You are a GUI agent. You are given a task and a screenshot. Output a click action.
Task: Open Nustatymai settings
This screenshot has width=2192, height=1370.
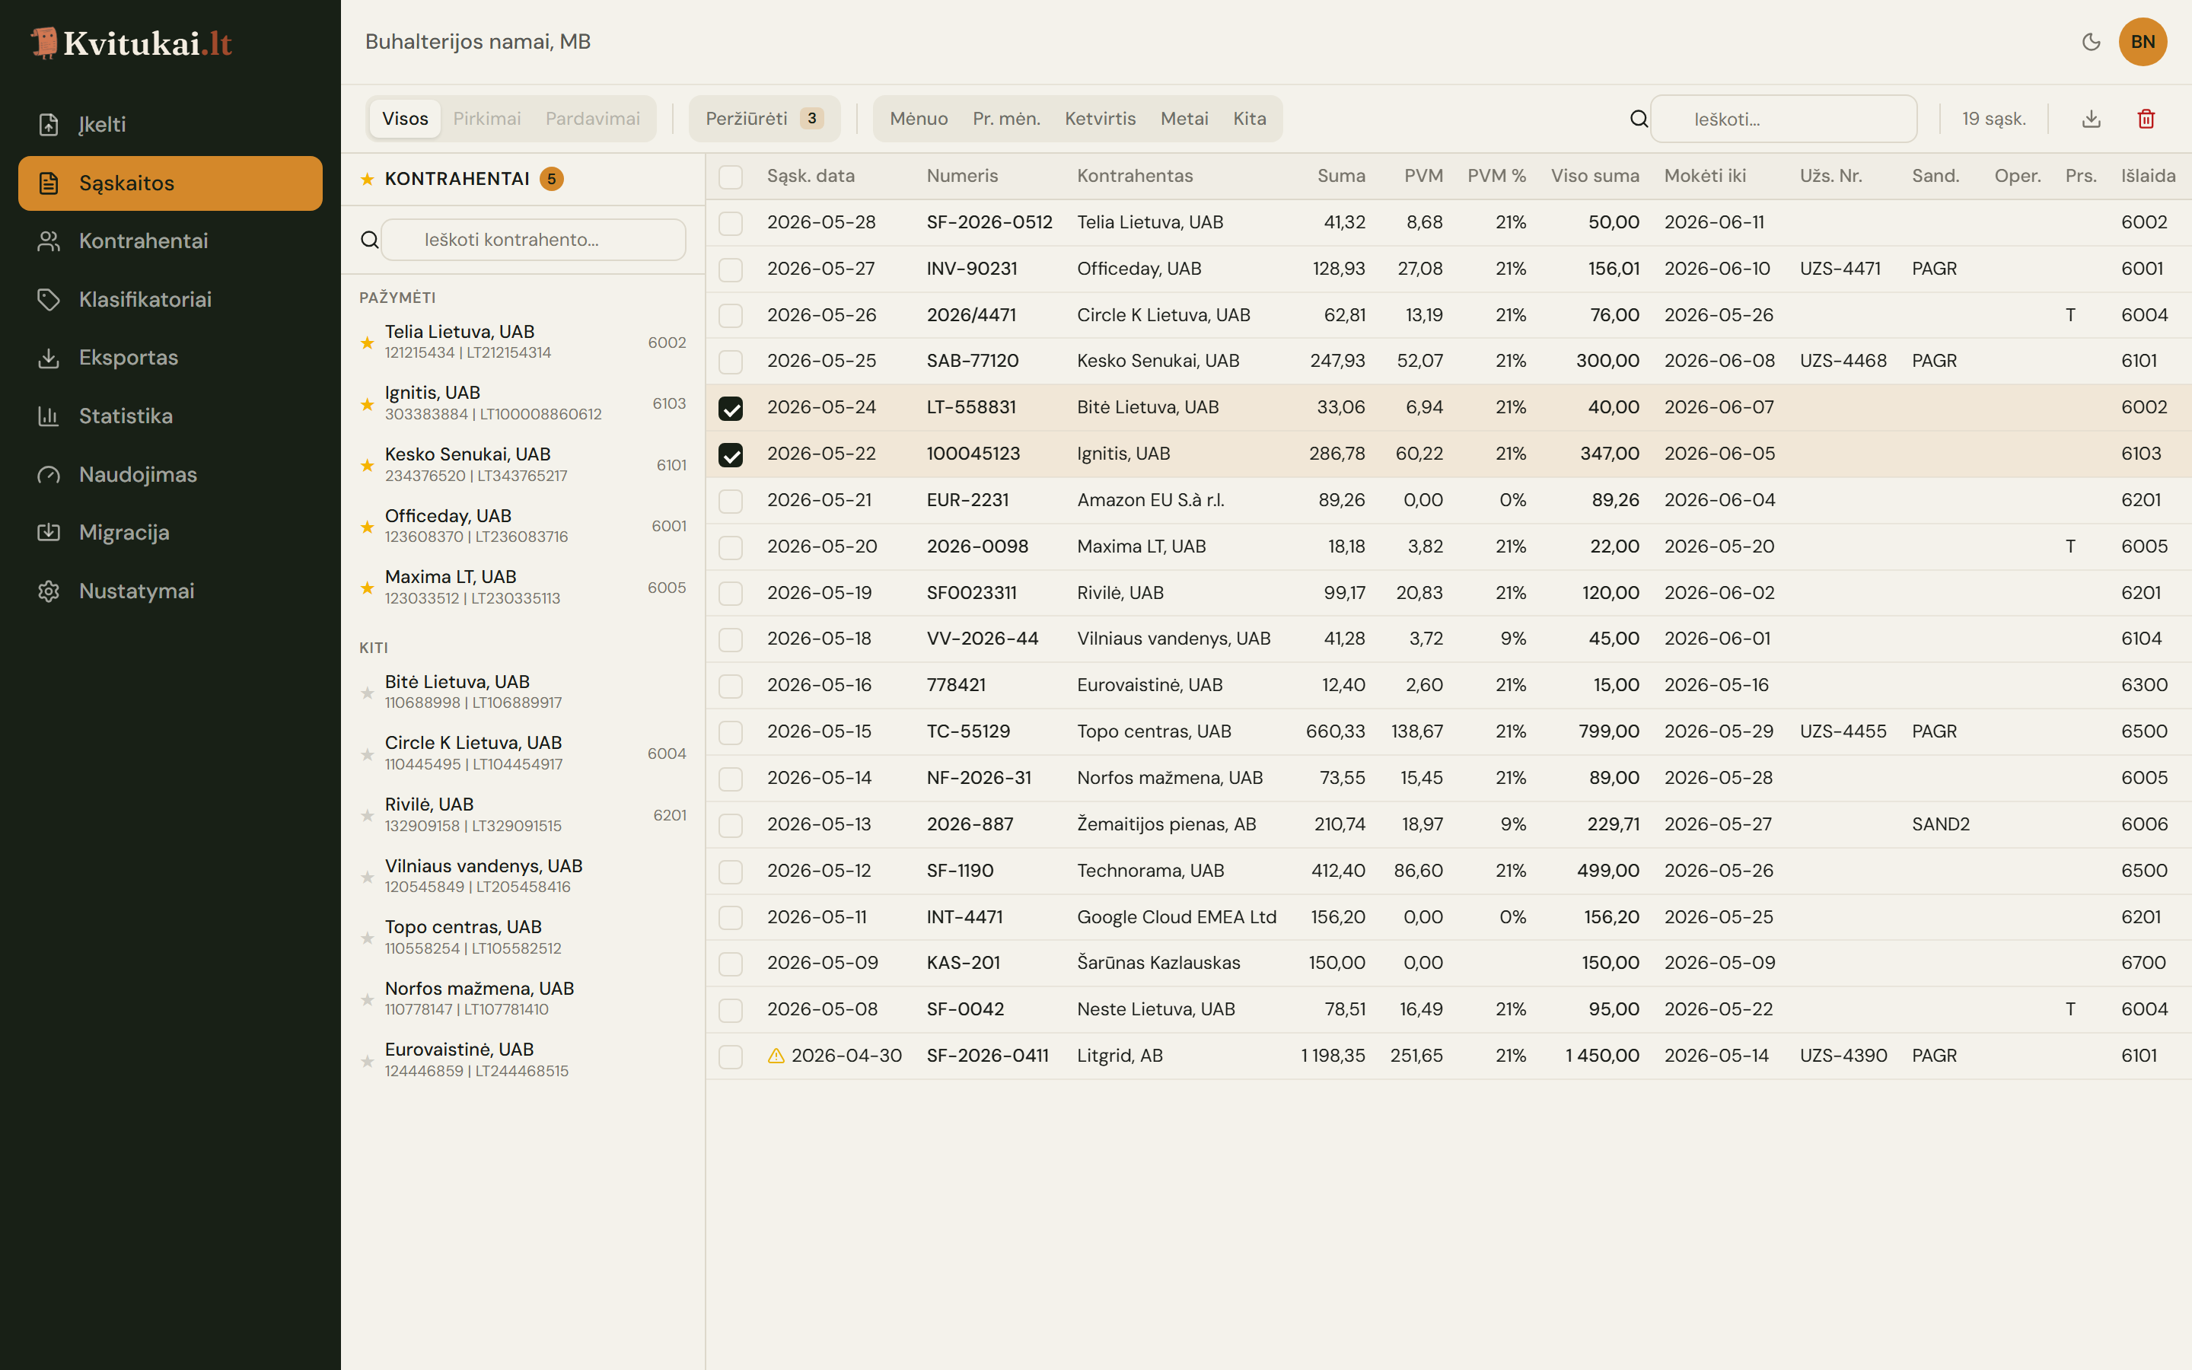pos(170,591)
